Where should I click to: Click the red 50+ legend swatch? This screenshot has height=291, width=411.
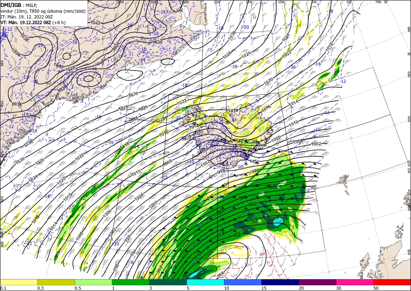click(392, 282)
